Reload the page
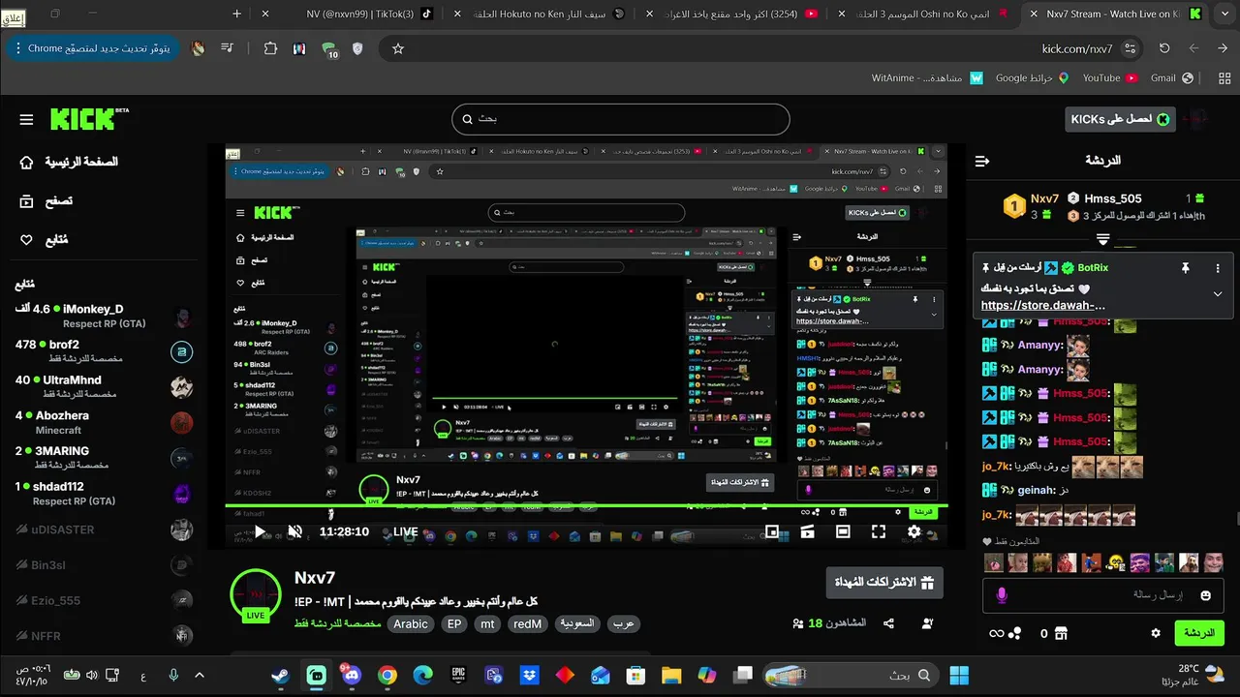The width and height of the screenshot is (1240, 697). point(1164,48)
